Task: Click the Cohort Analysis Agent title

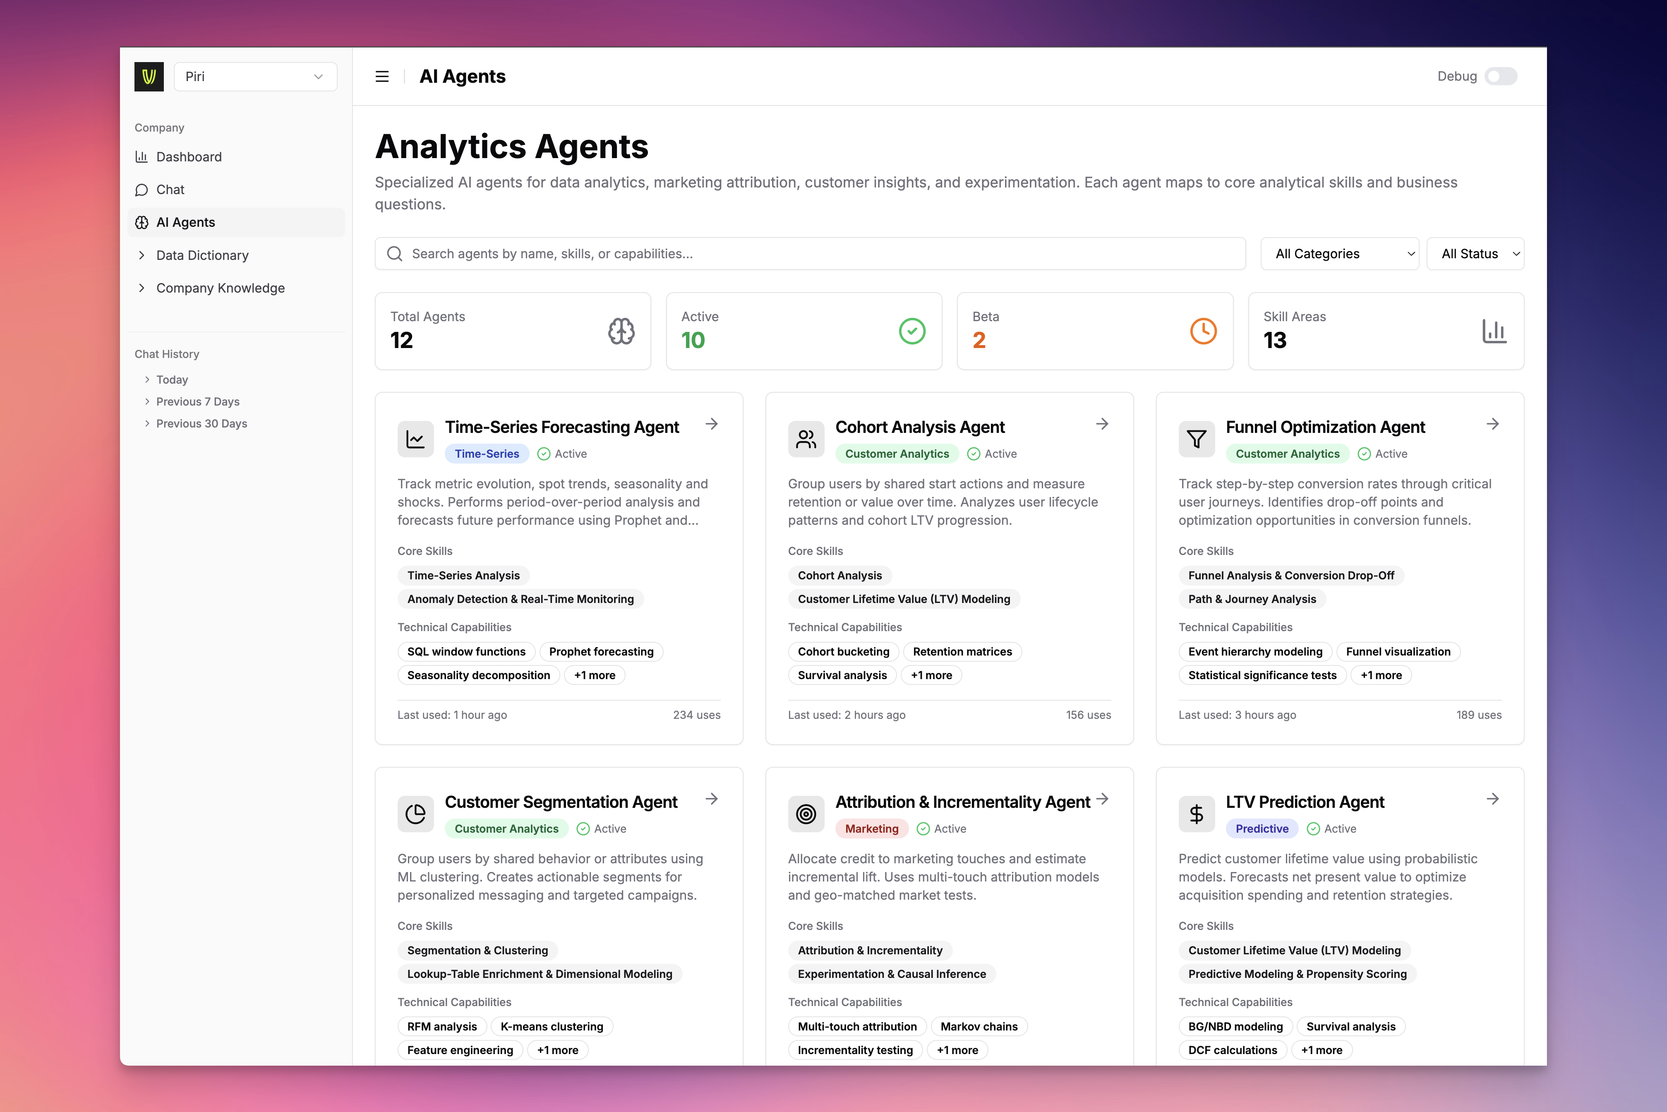Action: [920, 427]
